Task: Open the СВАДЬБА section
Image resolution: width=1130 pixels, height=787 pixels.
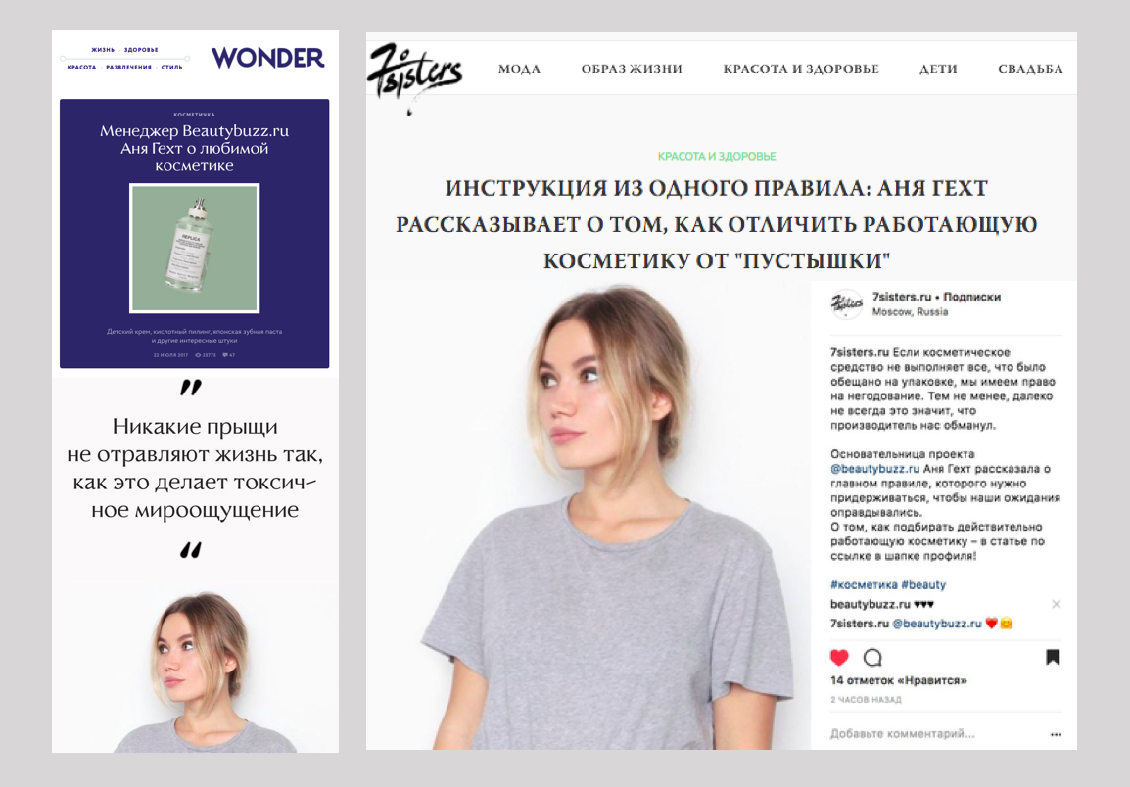Action: pos(1030,69)
